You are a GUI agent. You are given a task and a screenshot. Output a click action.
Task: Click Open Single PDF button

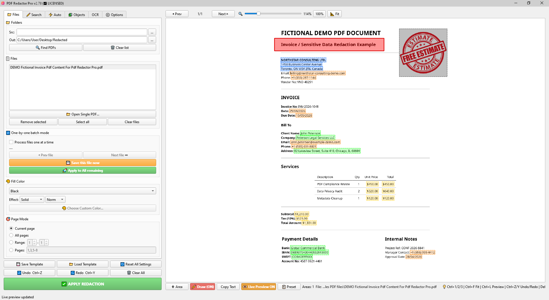tap(83, 114)
